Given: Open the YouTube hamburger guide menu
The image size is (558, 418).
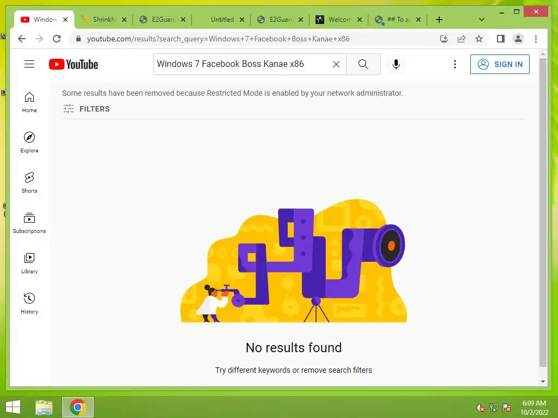Looking at the screenshot, I should click(x=29, y=64).
